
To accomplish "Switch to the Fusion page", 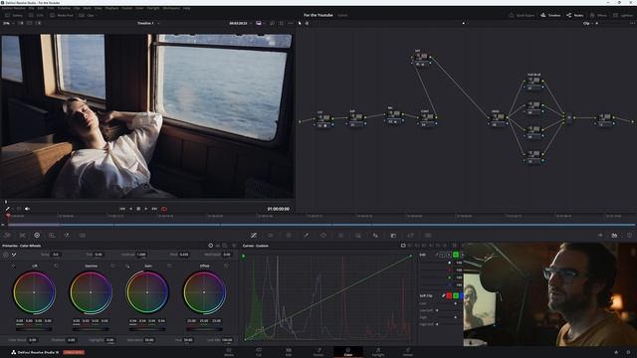I will tap(318, 352).
